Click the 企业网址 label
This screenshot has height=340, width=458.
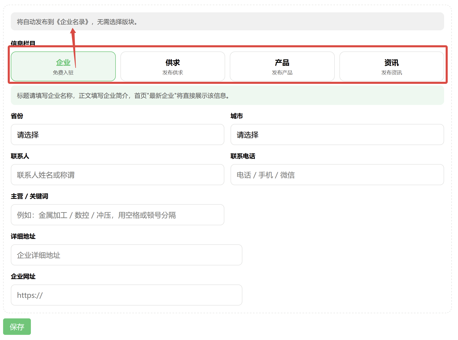coord(23,276)
